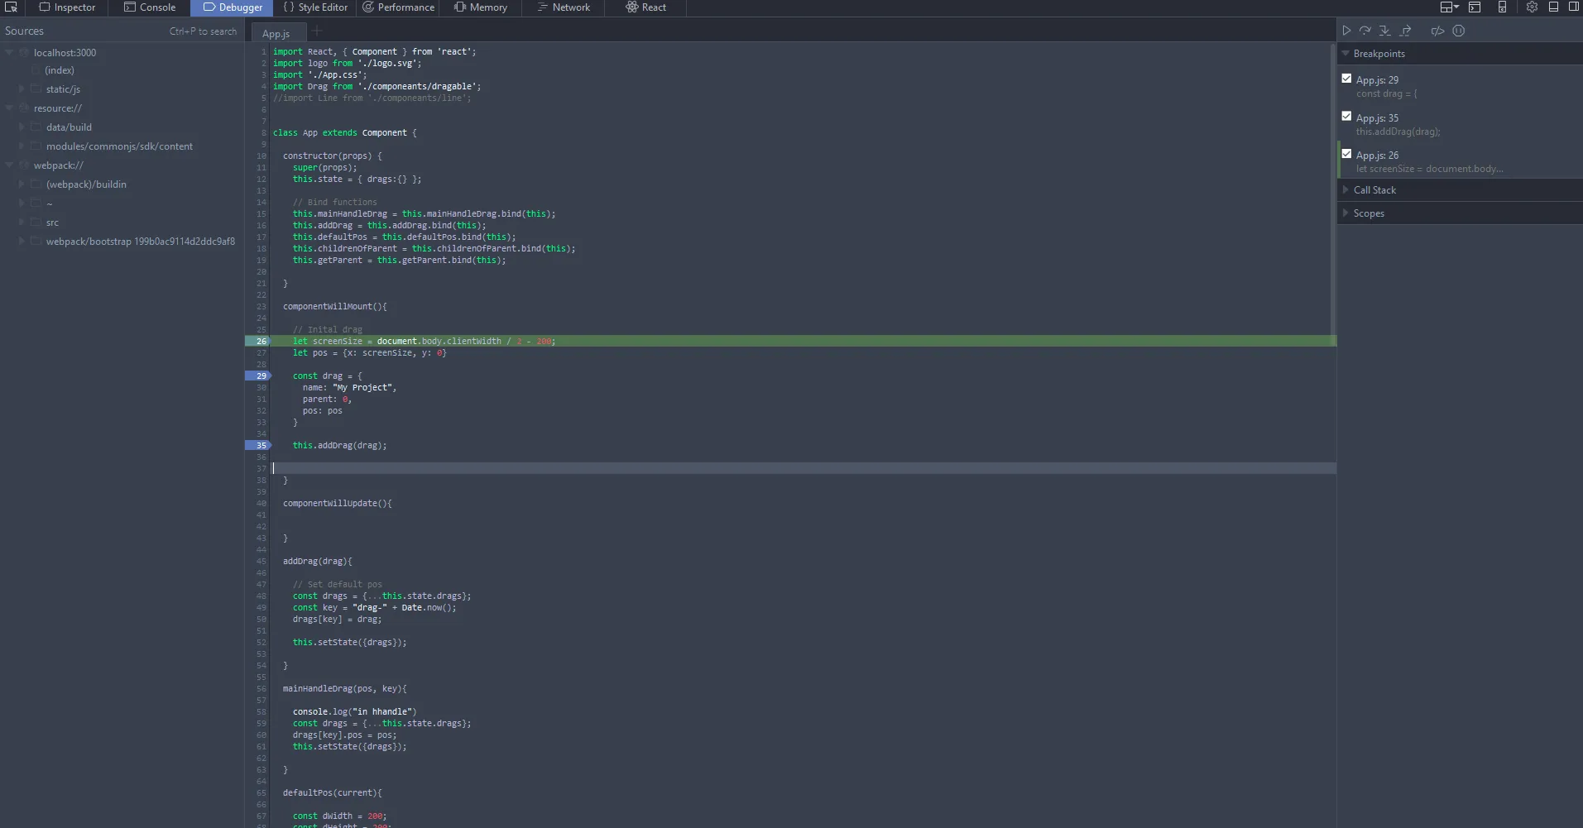This screenshot has width=1583, height=828.
Task: Collapse the resource:// tree node
Action: pyautogui.click(x=10, y=108)
